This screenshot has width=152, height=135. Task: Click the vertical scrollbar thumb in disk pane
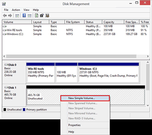[148, 77]
